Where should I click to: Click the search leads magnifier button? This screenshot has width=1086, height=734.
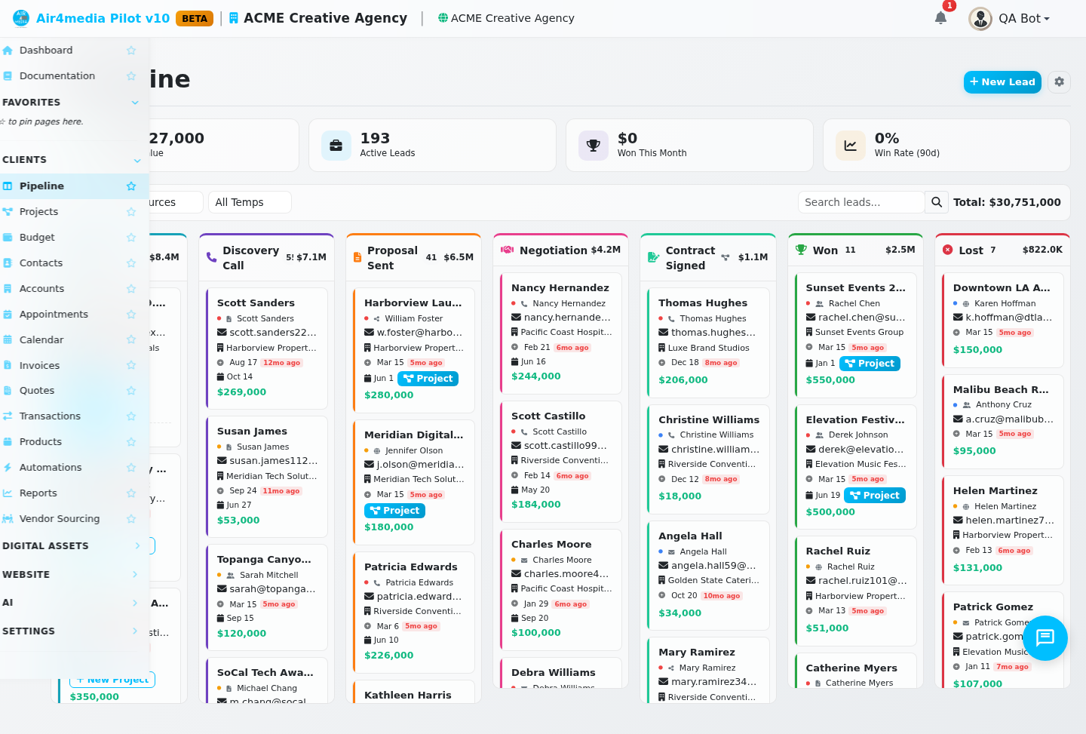tap(936, 202)
